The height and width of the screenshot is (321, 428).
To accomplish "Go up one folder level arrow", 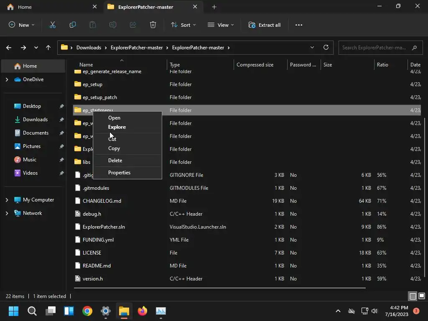I will click(x=48, y=48).
